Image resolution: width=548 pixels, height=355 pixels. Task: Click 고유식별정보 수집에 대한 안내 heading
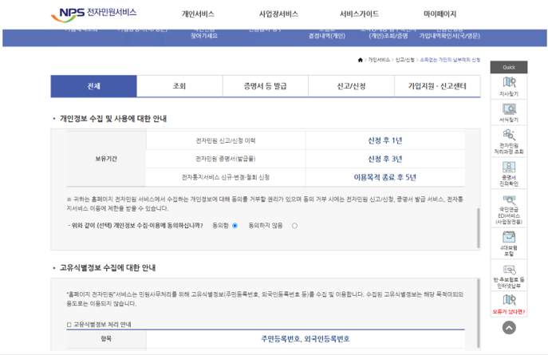[108, 268]
